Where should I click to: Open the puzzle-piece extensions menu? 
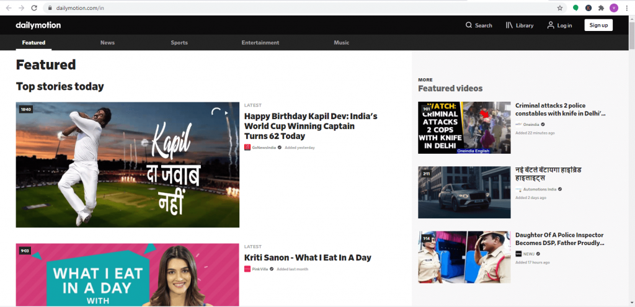tap(601, 7)
